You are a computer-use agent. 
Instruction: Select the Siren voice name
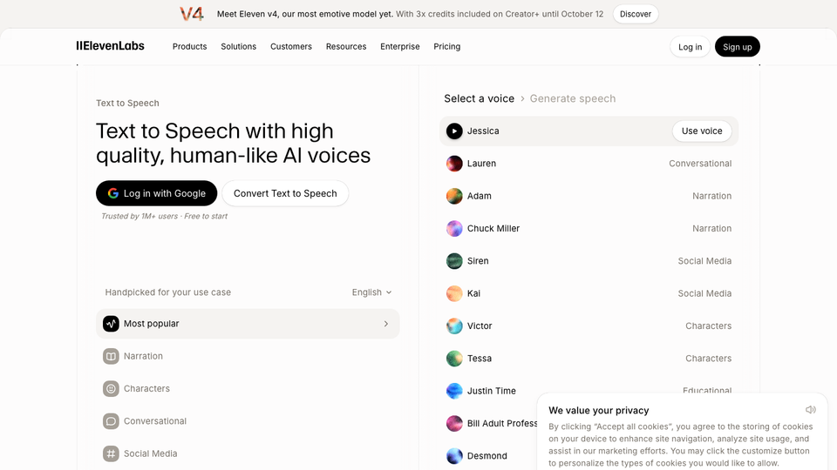[x=478, y=261]
